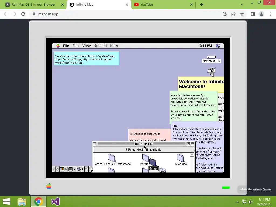This screenshot has width=276, height=207.
Task: Open the Chrome three-dot menu
Action: pos(270,14)
